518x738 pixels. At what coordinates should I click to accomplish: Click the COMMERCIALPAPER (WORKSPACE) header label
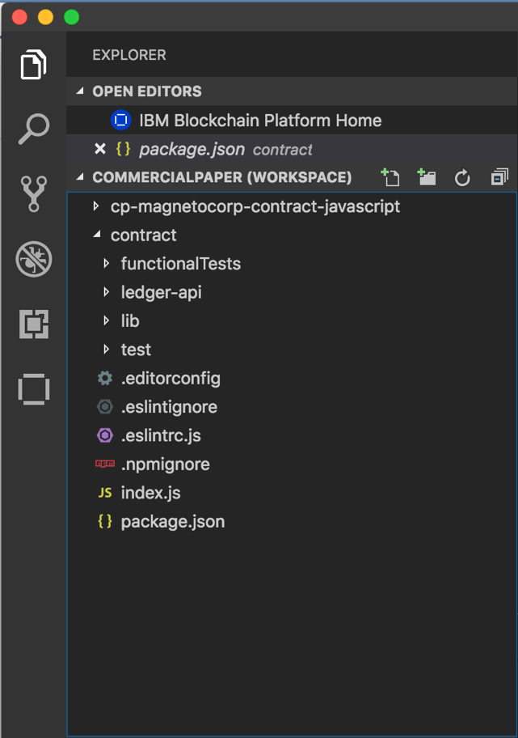pyautogui.click(x=222, y=177)
